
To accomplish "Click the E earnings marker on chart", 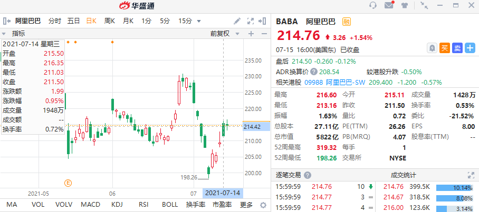I will coord(68,183).
